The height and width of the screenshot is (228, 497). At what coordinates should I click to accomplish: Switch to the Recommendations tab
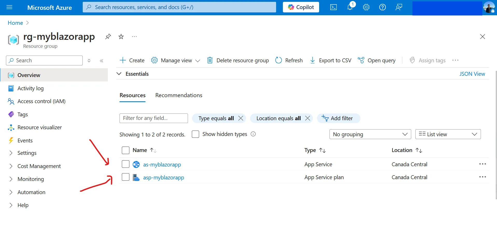(x=179, y=95)
